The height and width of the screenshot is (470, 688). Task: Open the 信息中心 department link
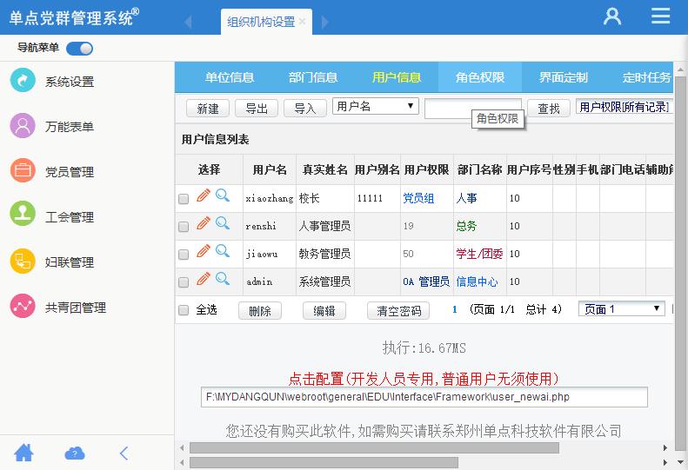(x=477, y=281)
